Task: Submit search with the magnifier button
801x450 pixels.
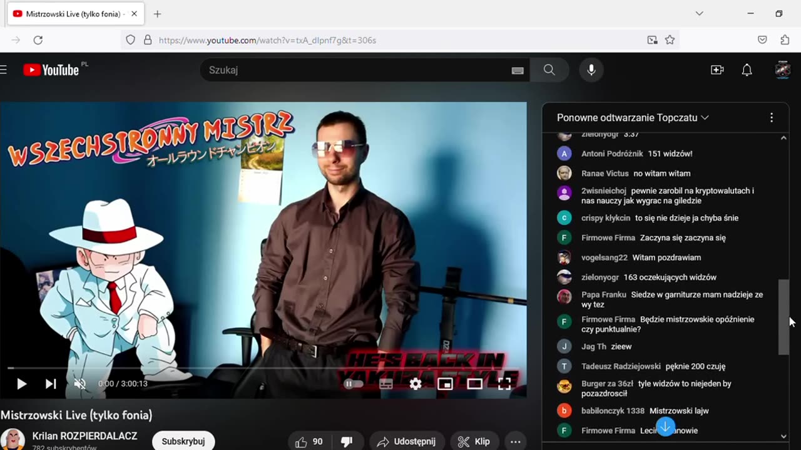Action: (x=549, y=70)
